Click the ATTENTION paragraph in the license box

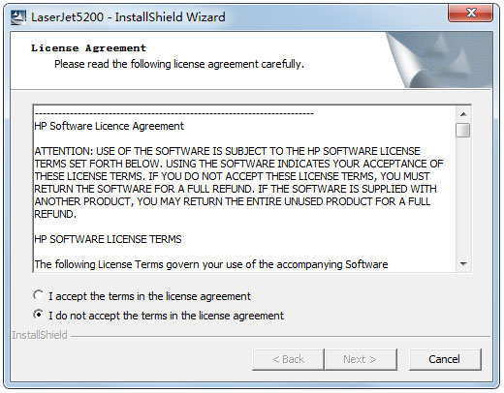point(238,182)
